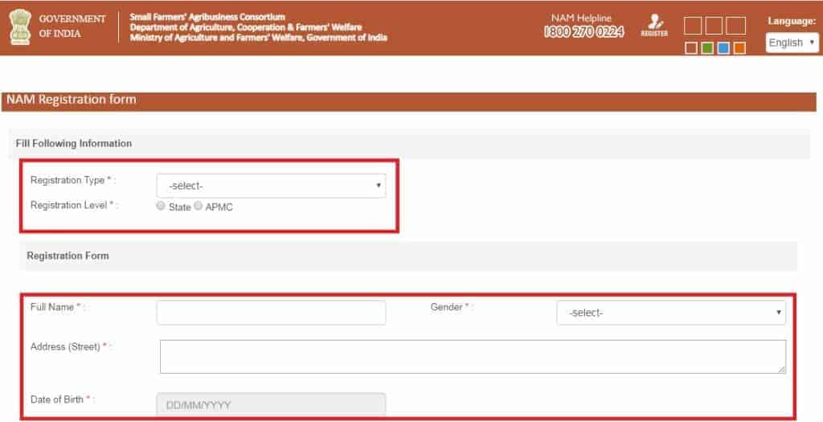Click the Government of India emblem
823x422 pixels.
tap(20, 27)
